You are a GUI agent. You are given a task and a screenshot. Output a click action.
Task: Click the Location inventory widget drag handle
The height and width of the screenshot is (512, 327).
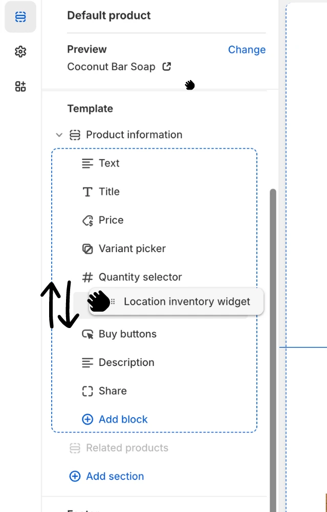tap(113, 301)
